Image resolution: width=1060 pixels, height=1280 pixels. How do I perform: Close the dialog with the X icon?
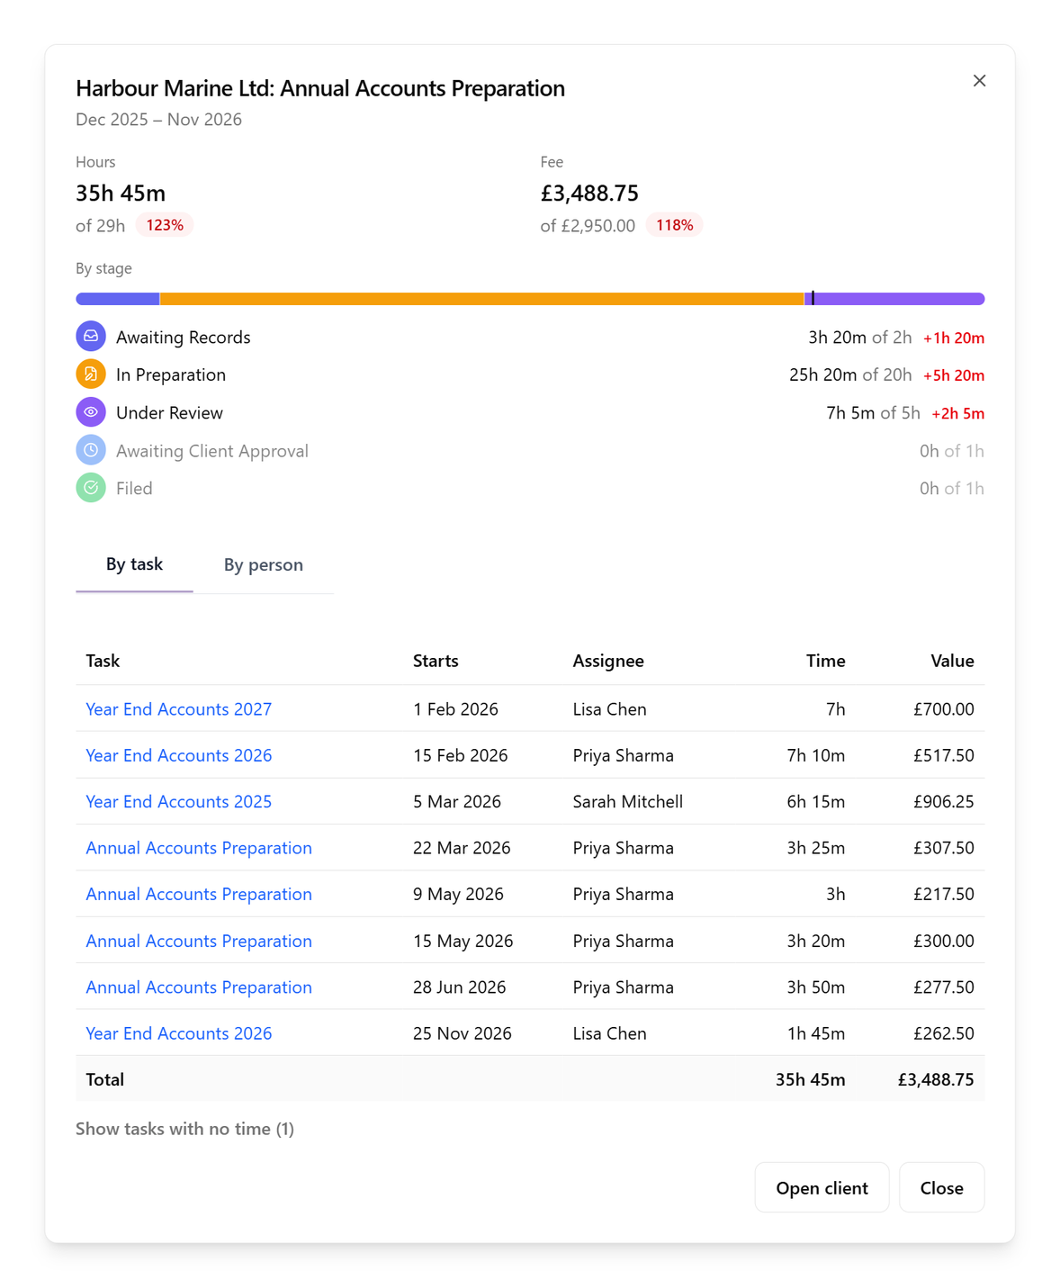pos(979,81)
